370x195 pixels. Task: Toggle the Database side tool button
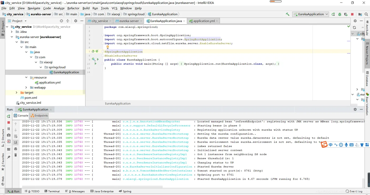(x=367, y=78)
